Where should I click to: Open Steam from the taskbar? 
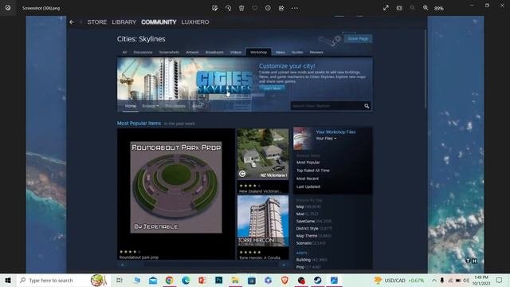coord(317,280)
